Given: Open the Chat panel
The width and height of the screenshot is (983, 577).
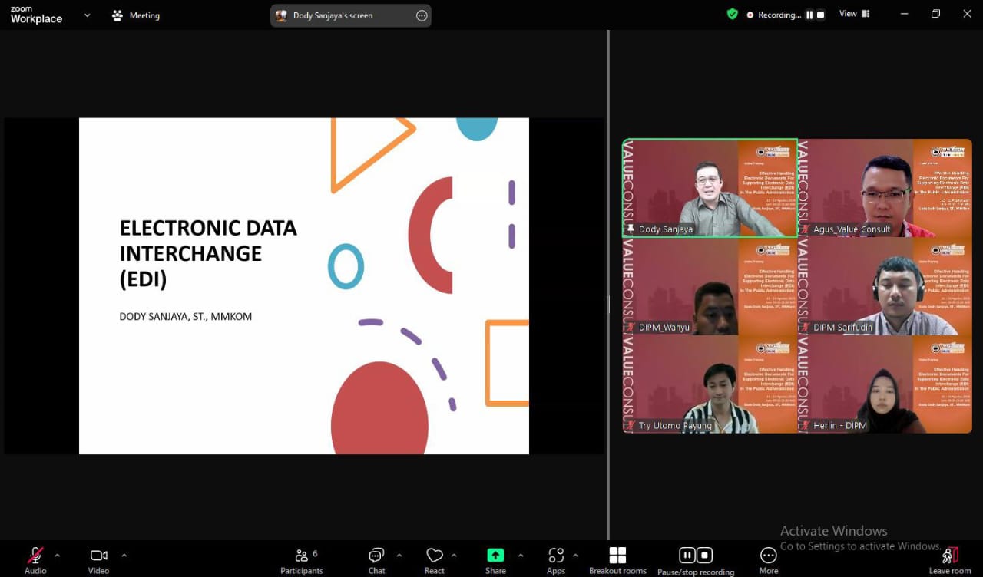Looking at the screenshot, I should [376, 559].
